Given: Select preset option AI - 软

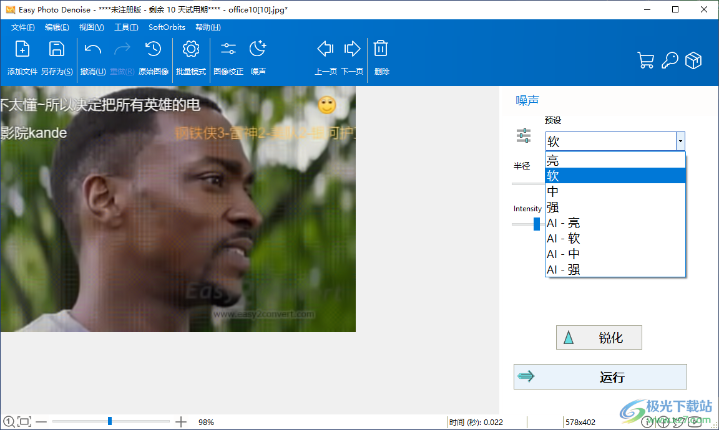Looking at the screenshot, I should (615, 238).
